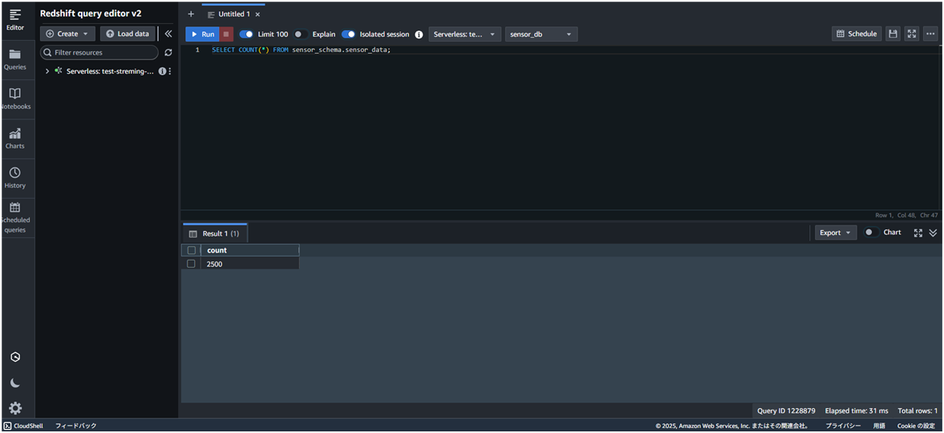Show Isolated session info icon

point(419,34)
